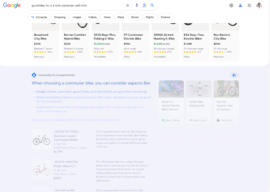Open Aventon Level.2 Commuter Ebike title
This screenshot has width=270, height=192.
(65, 138)
